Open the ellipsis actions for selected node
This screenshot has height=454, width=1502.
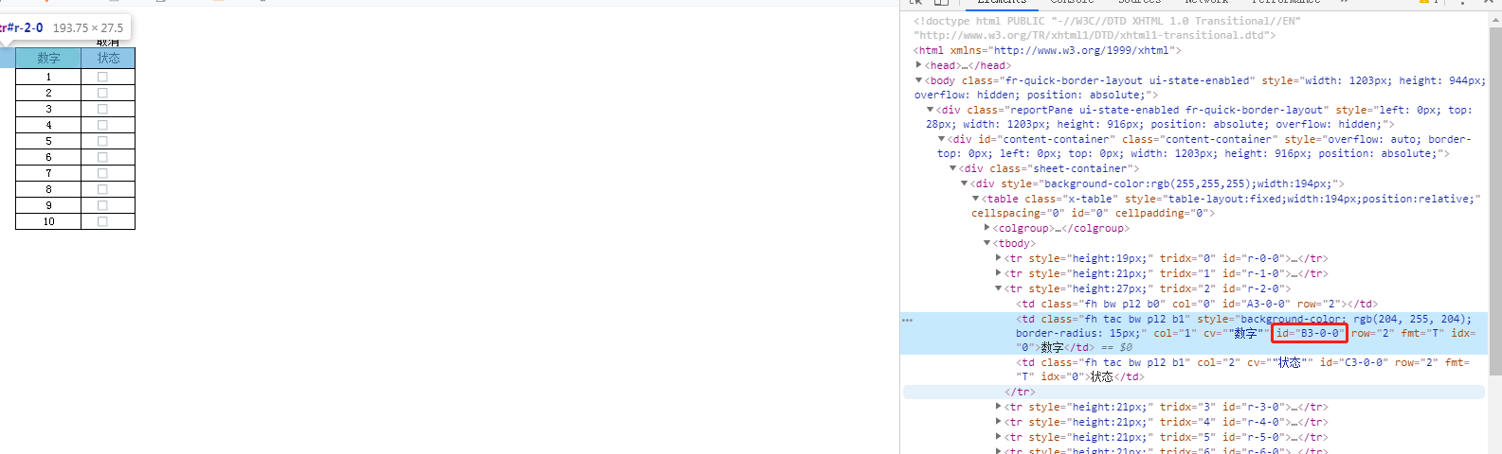907,320
